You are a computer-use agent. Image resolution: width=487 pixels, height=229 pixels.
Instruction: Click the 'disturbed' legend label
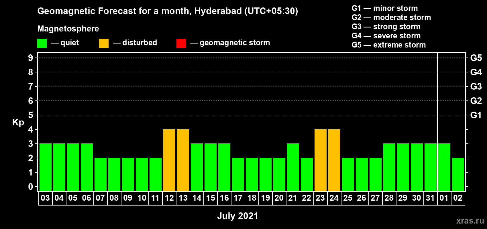coord(140,43)
